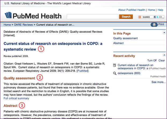Open the Full critical summary link
This screenshot has width=167, height=119.
click(16, 98)
